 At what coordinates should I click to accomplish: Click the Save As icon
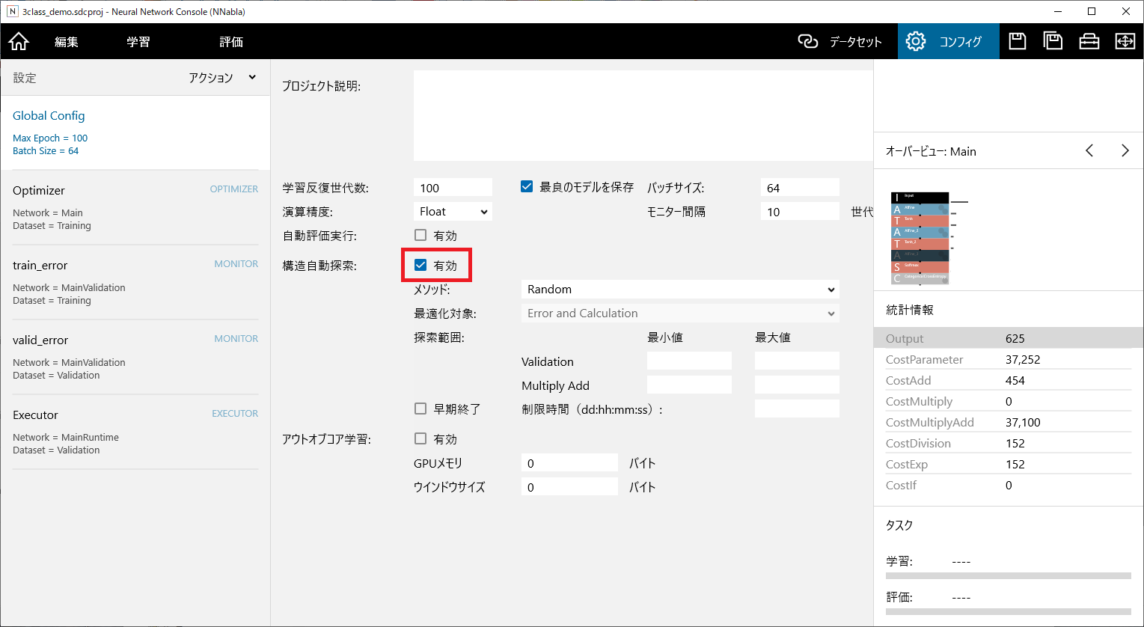click(x=1053, y=42)
